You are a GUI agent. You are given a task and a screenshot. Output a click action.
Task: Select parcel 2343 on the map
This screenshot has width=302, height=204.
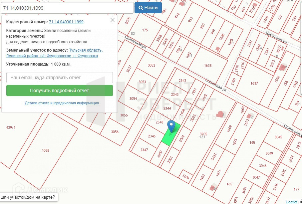(x=175, y=94)
